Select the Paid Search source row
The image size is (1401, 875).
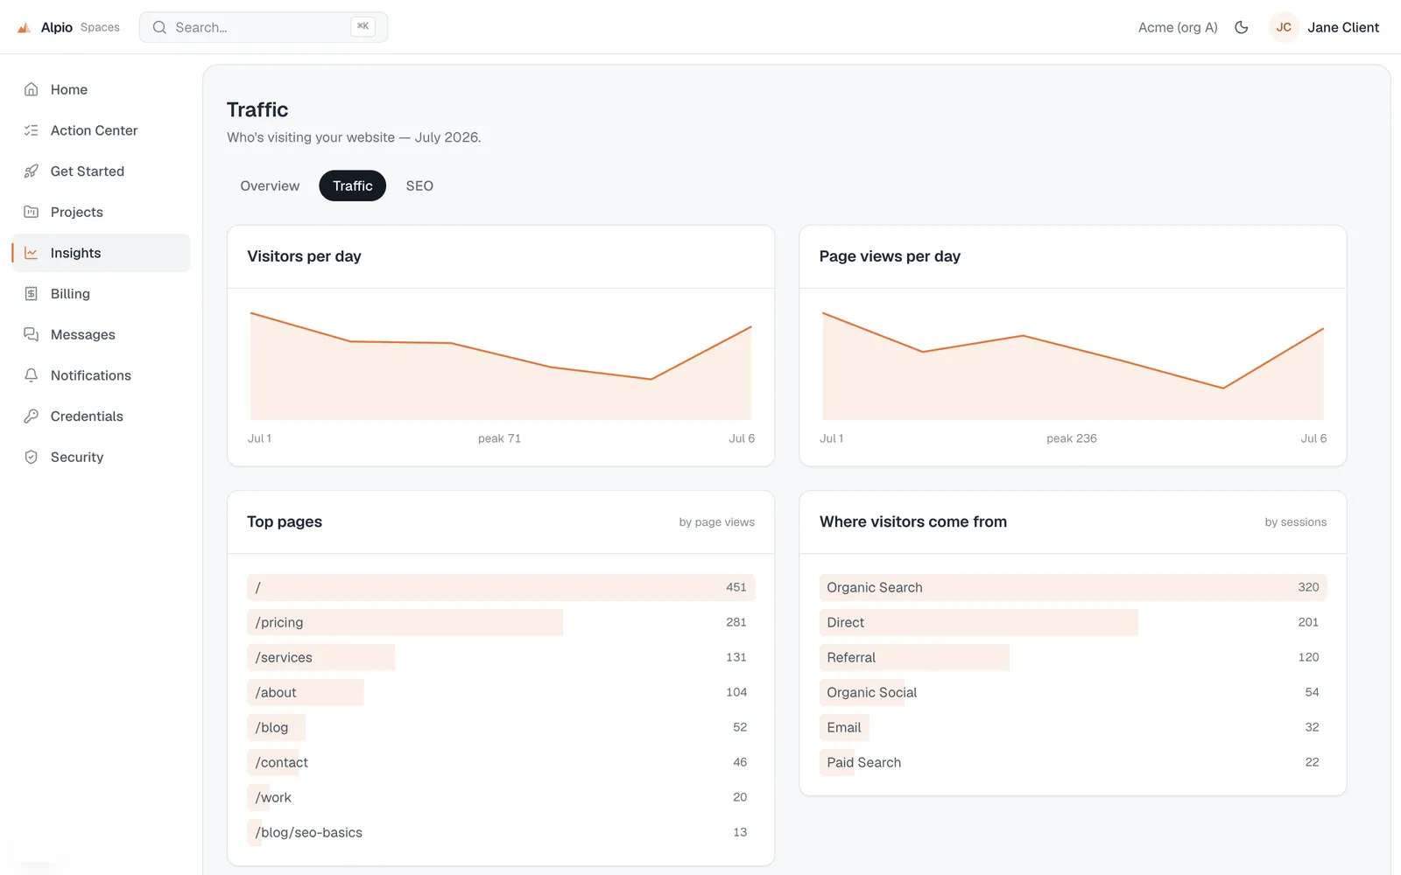1073,762
